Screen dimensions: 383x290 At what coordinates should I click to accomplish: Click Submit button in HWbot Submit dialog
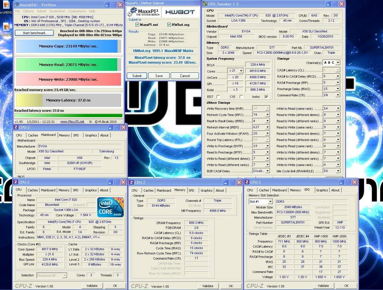tap(137, 76)
